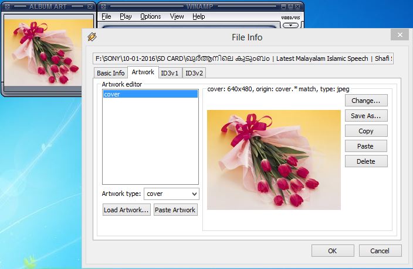This screenshot has width=413, height=269.
Task: Open the File menu in Winamp
Action: pyautogui.click(x=106, y=16)
